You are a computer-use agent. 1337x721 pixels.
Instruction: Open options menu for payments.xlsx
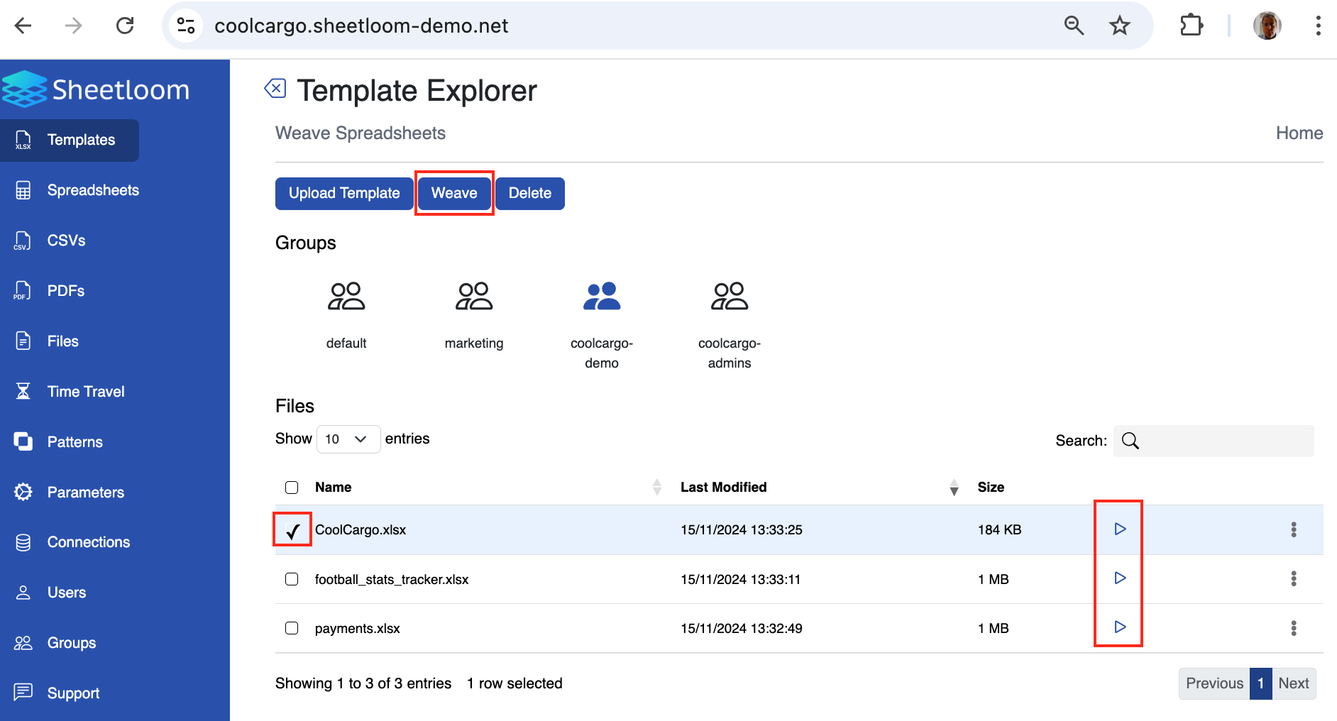click(1294, 628)
